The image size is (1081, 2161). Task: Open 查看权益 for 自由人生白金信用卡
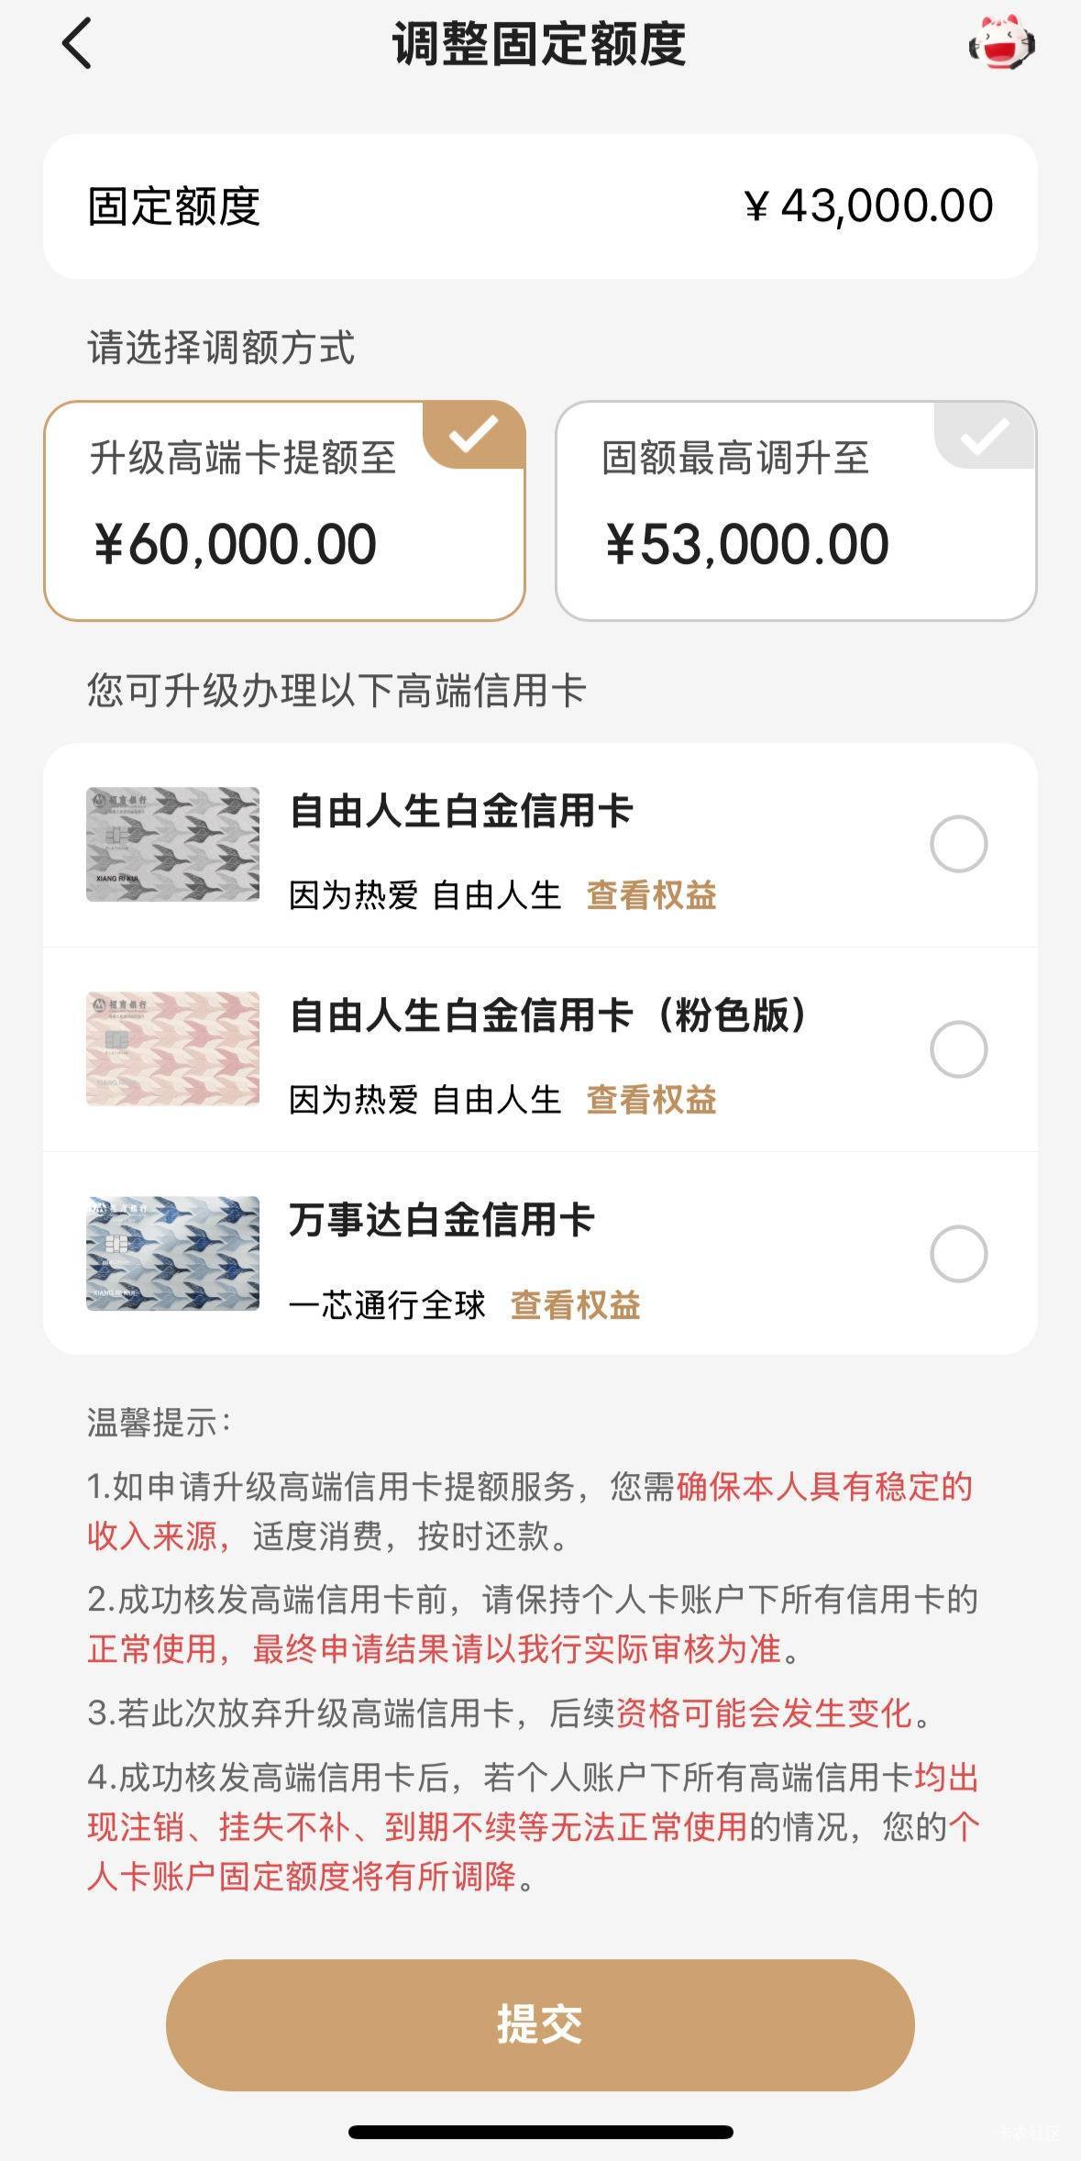[651, 895]
